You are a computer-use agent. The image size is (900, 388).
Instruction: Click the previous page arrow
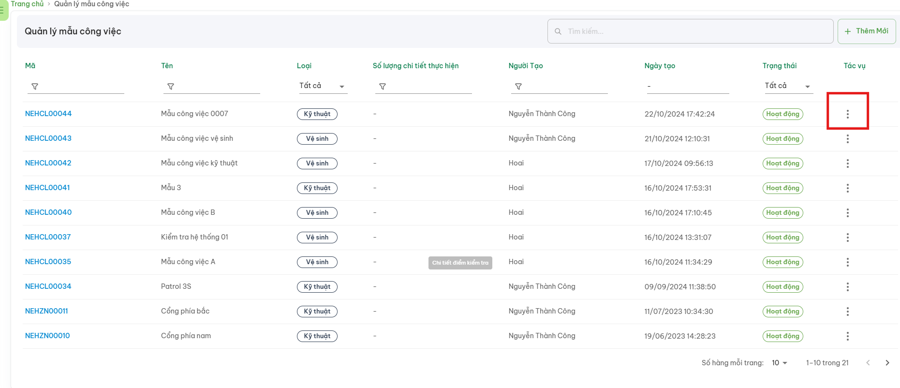(868, 363)
